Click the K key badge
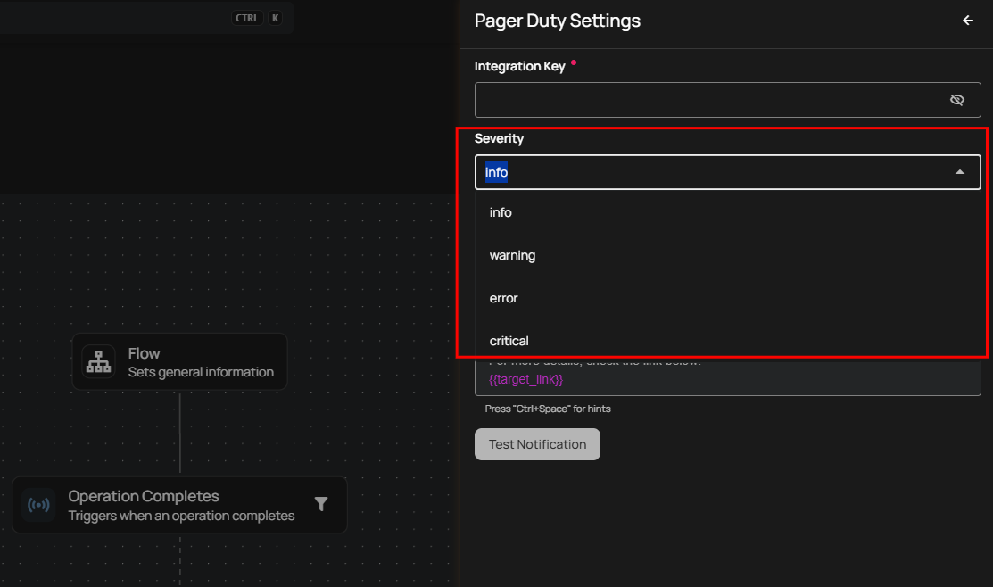The width and height of the screenshot is (993, 587). tap(275, 18)
